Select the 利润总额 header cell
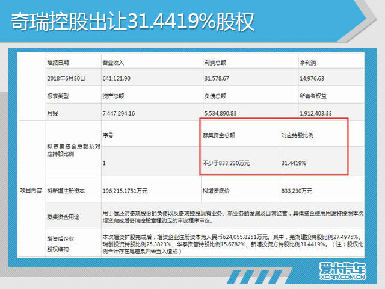The width and height of the screenshot is (385, 289). (215, 63)
